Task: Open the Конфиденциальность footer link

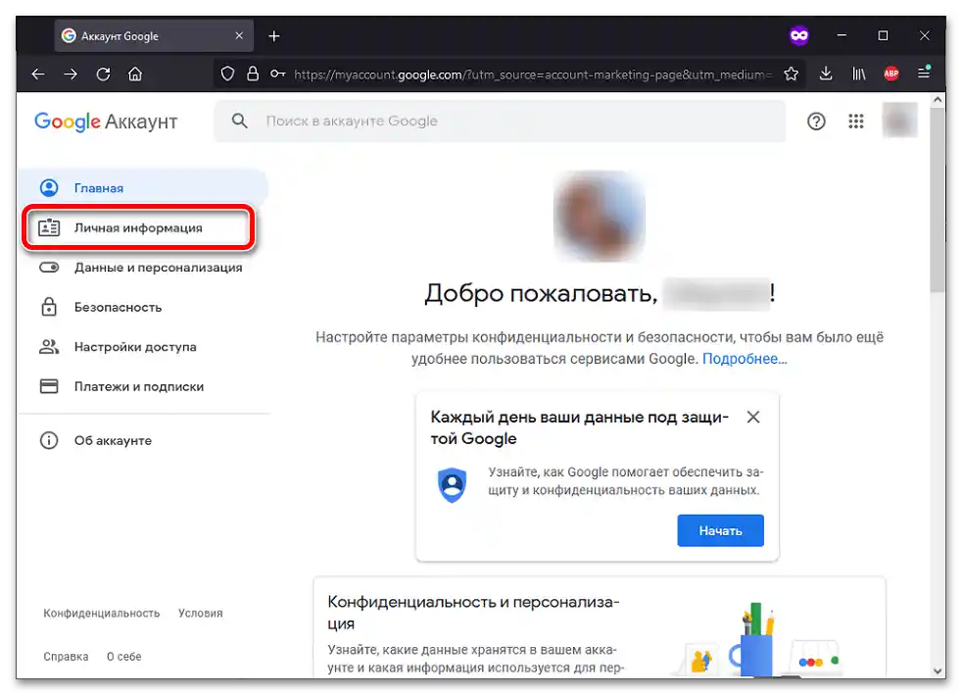Action: point(101,613)
